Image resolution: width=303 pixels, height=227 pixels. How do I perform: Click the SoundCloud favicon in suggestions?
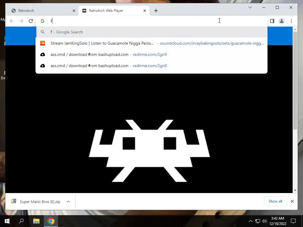click(43, 43)
